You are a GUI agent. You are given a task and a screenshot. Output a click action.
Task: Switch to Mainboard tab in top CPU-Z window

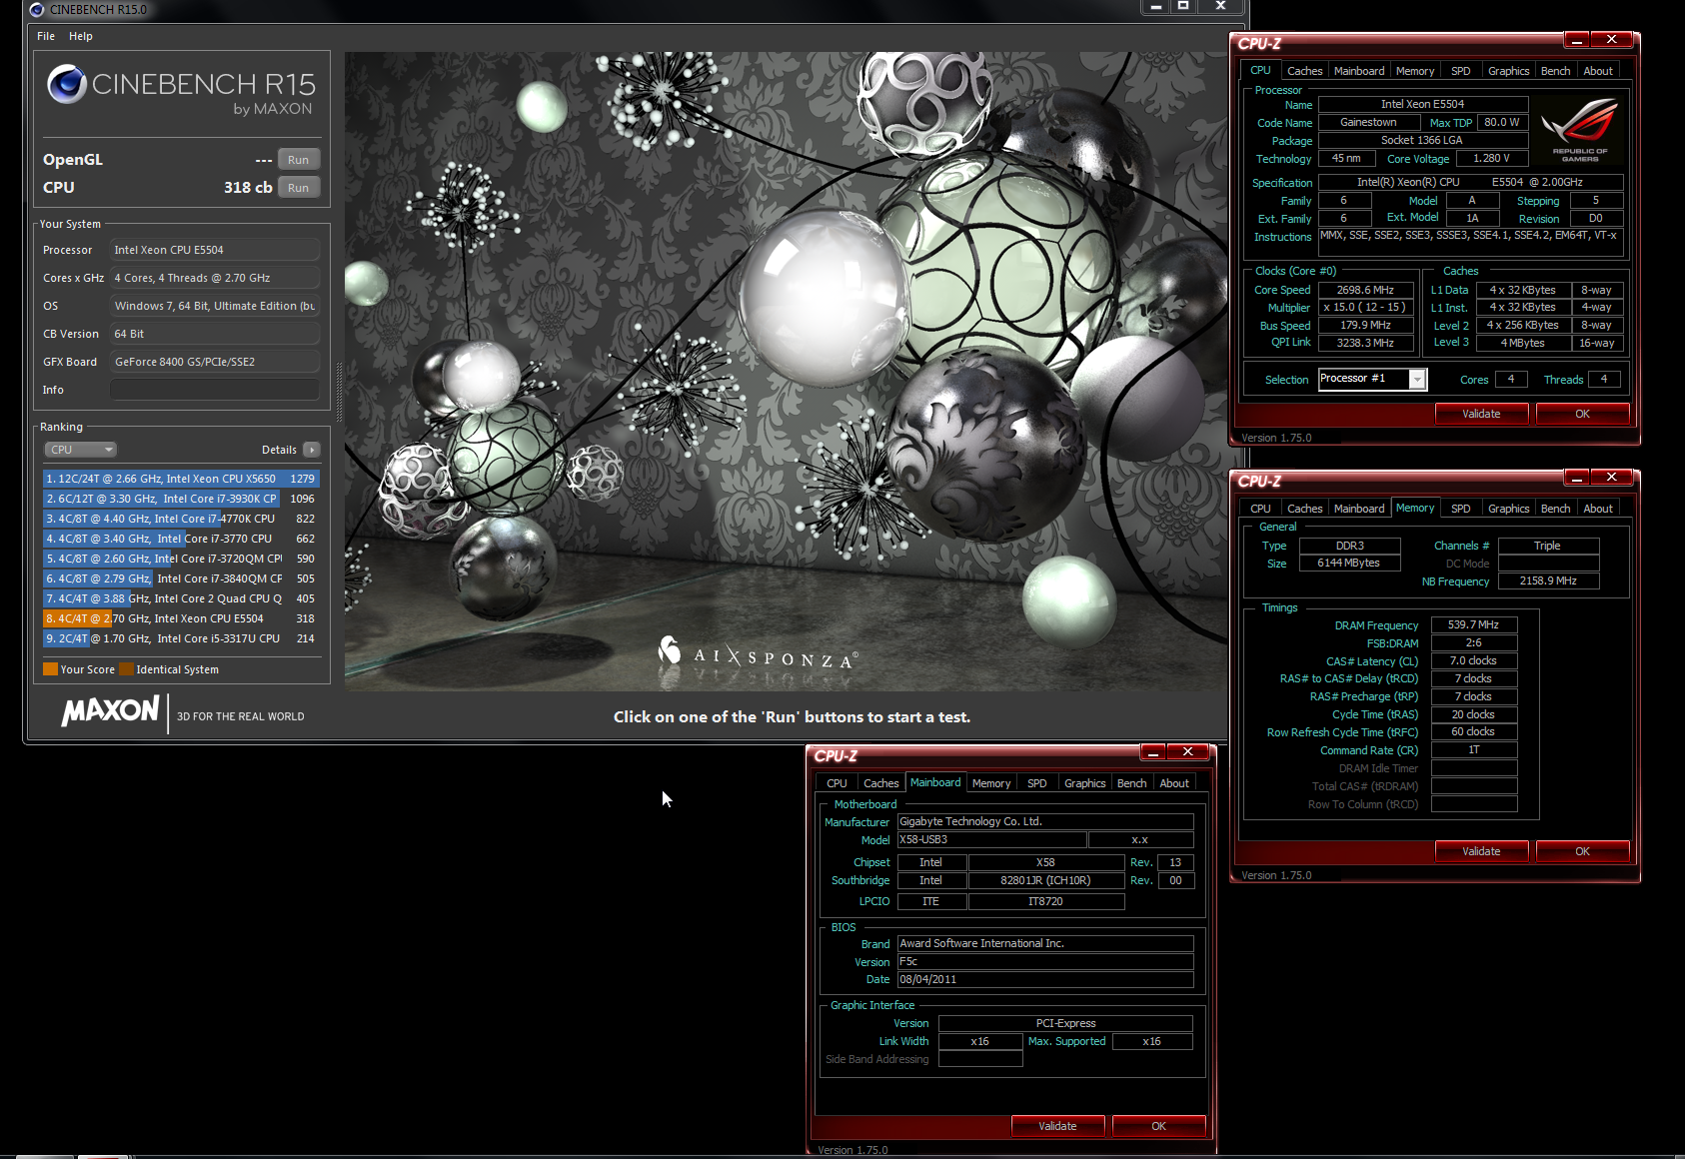pos(1359,71)
